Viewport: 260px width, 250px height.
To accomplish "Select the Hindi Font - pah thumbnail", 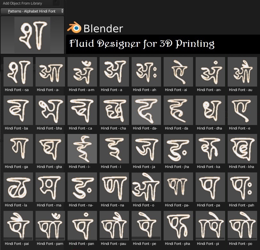I will 242,187.
